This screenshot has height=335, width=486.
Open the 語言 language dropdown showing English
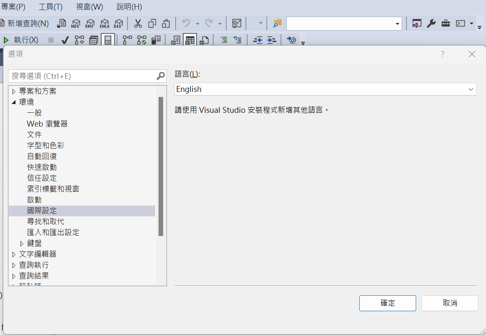(x=325, y=89)
